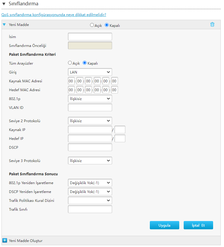Focus the İsim text field
This screenshot has height=247, width=224.
(x=90, y=37)
